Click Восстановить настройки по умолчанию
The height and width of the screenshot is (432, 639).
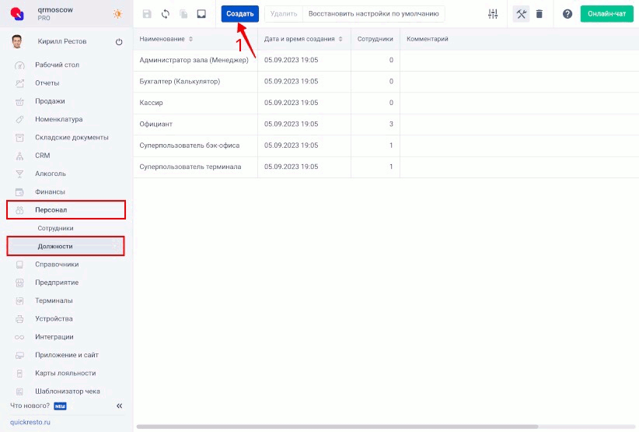point(374,14)
